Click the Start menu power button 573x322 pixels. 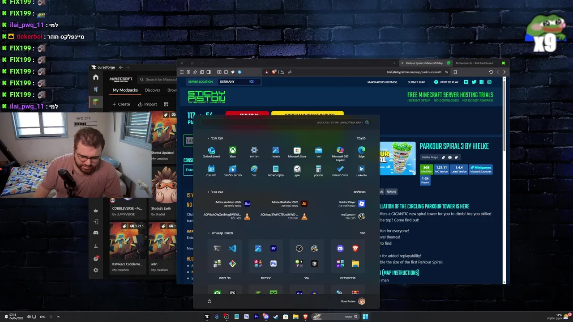pyautogui.click(x=209, y=301)
